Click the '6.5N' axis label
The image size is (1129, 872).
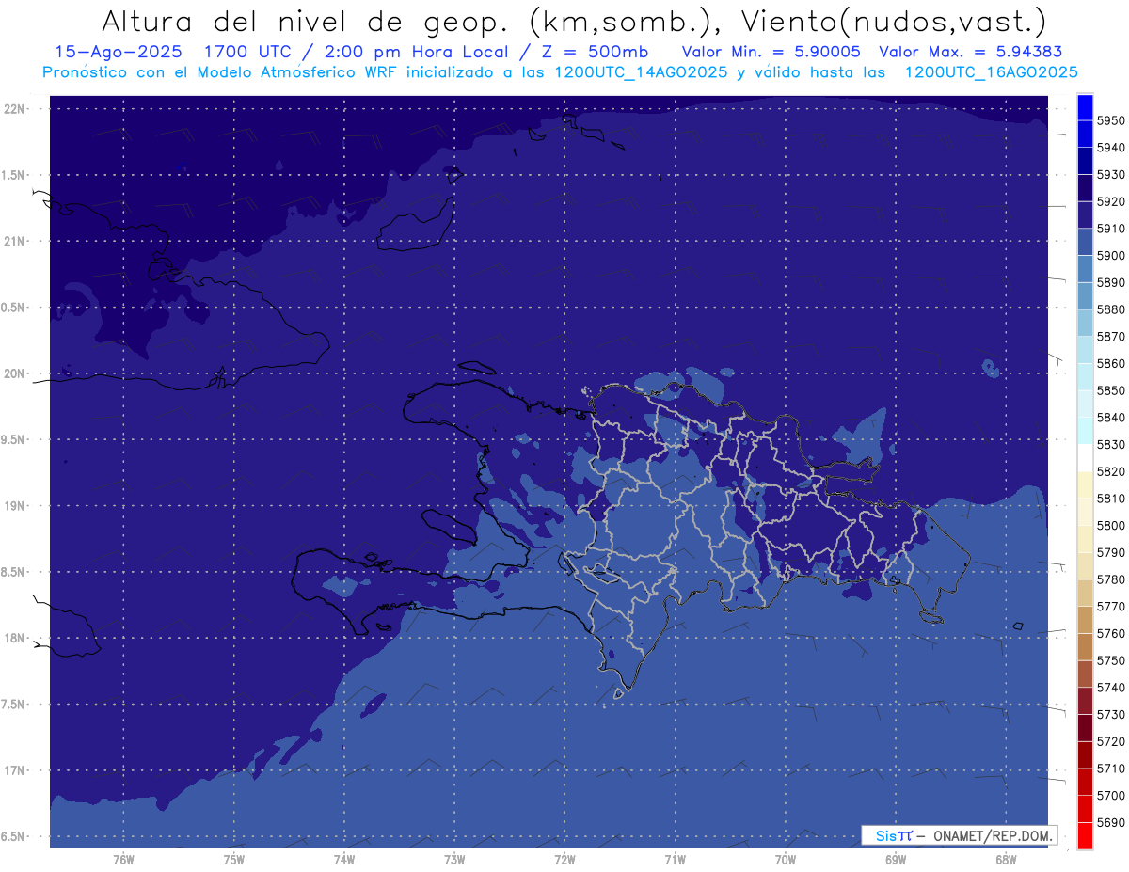(13, 836)
